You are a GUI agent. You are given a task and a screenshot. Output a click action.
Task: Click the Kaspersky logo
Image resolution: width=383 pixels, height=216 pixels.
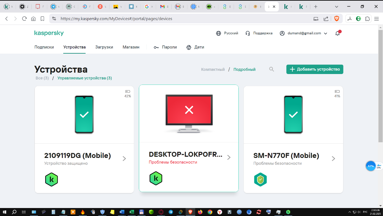[x=49, y=33]
